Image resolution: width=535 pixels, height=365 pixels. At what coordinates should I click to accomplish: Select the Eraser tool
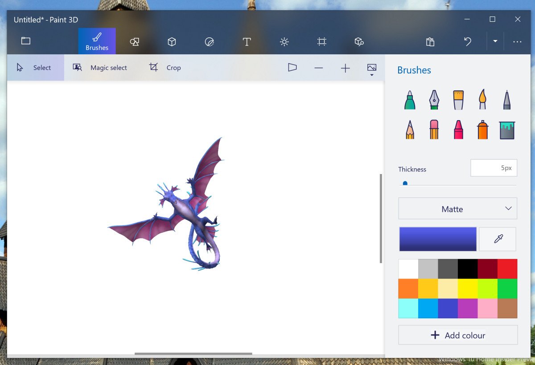click(x=434, y=130)
